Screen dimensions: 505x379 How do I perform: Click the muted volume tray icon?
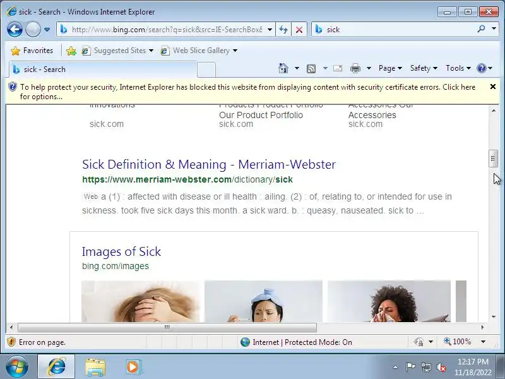tap(441, 367)
